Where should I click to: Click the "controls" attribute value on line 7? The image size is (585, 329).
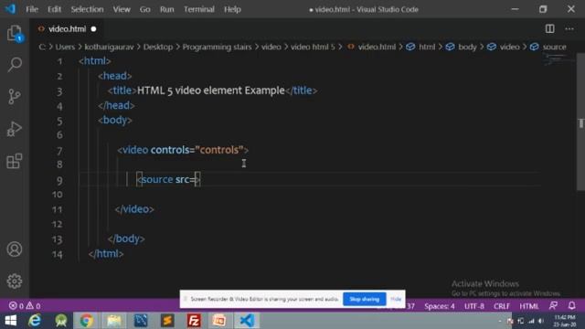coord(219,150)
